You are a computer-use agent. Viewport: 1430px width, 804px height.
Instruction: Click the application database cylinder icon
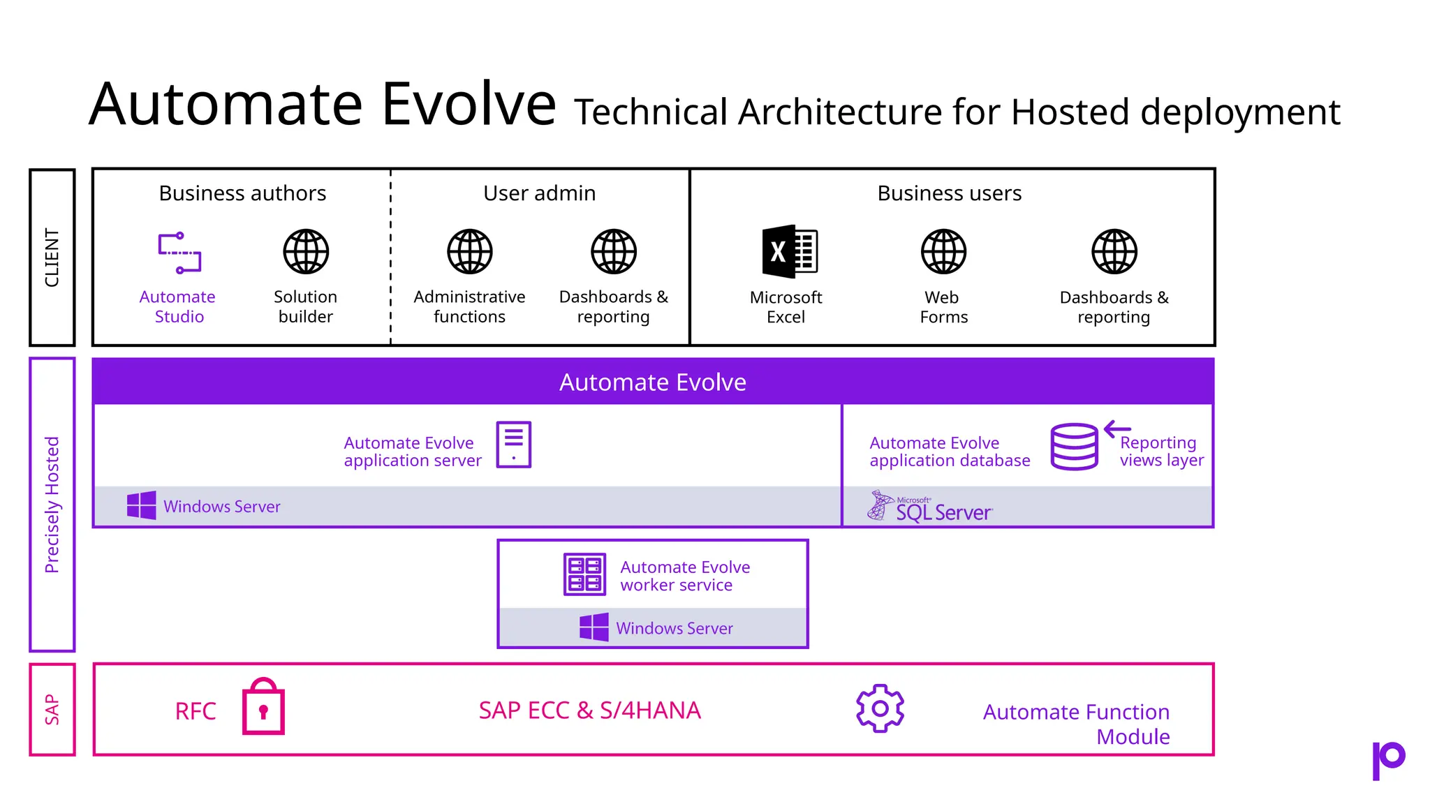[1074, 447]
